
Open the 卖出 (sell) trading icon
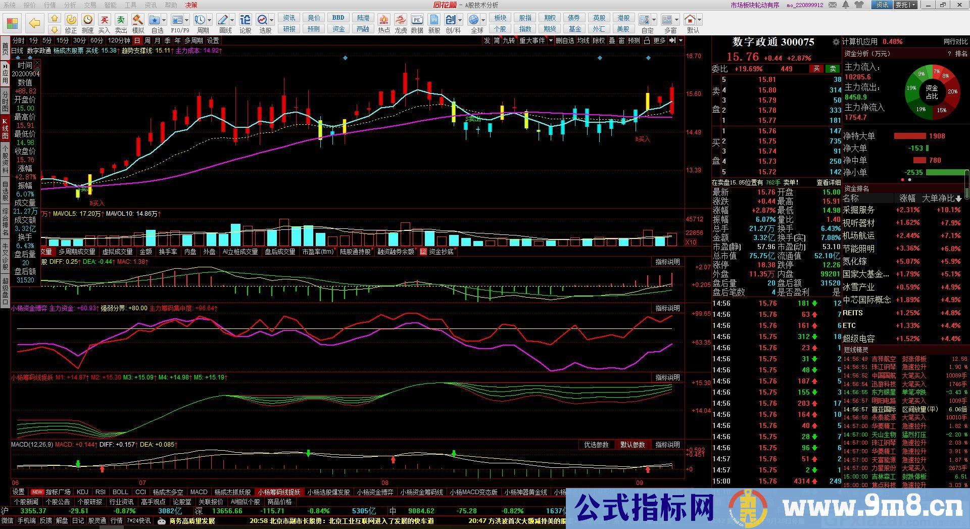(121, 20)
